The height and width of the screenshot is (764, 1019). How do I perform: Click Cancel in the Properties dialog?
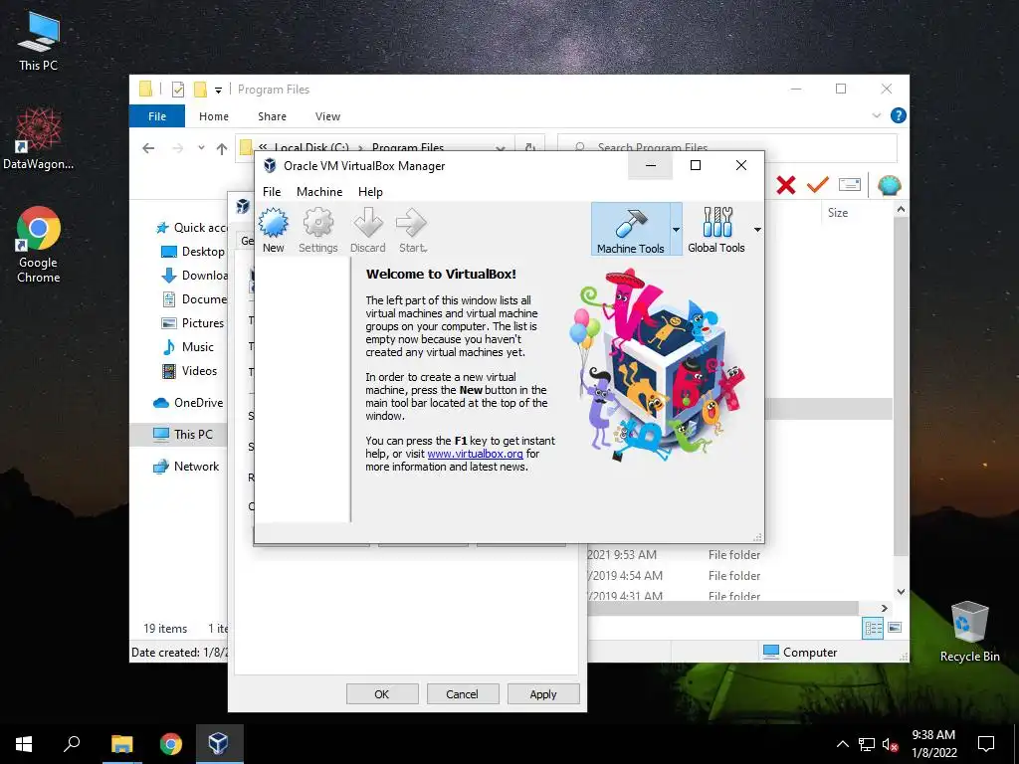coord(462,693)
